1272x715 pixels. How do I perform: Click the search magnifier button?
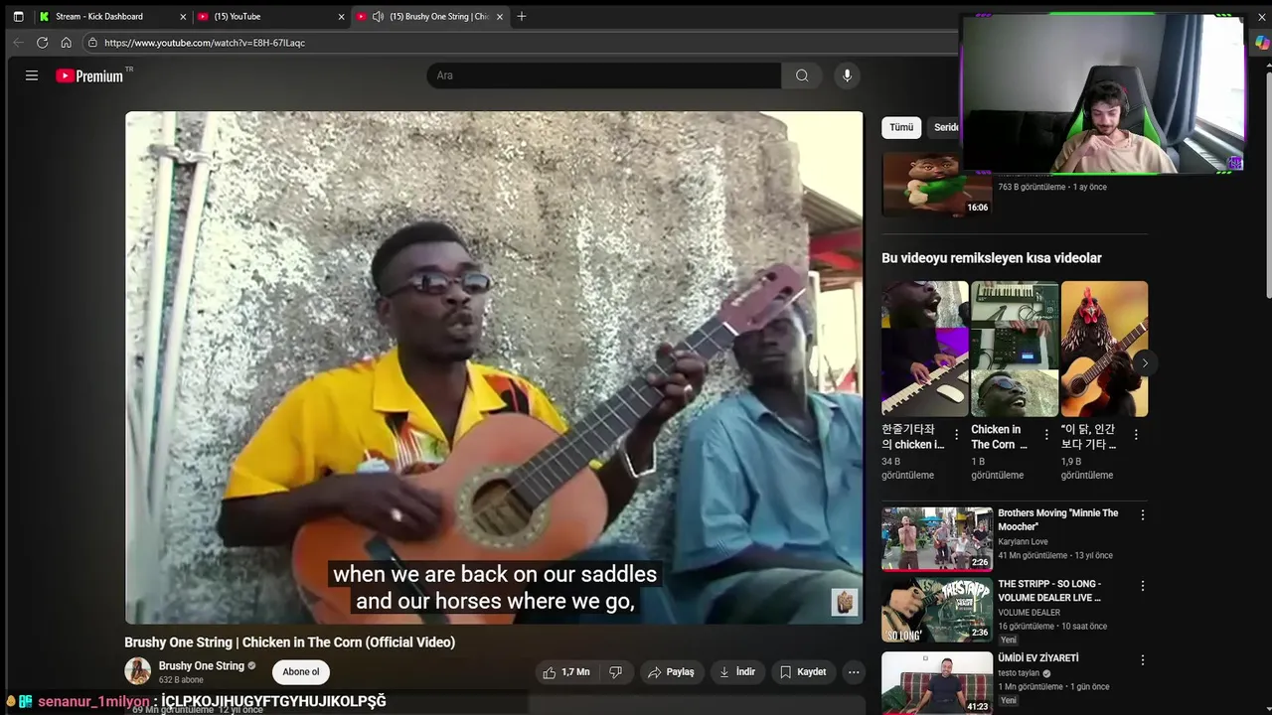coord(802,75)
